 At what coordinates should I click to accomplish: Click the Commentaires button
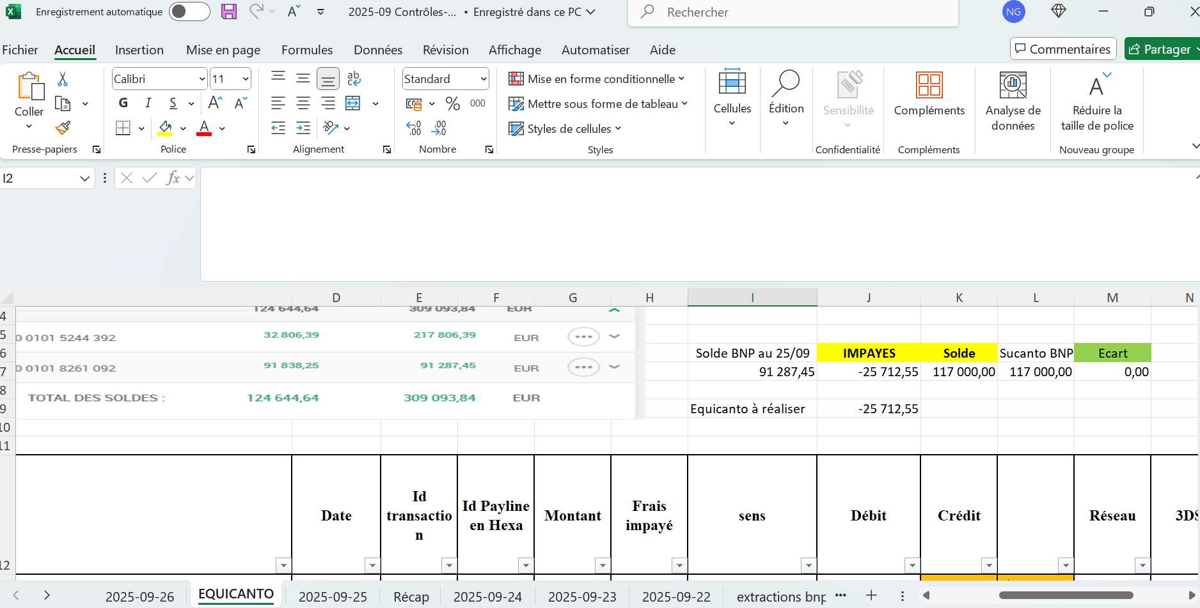[1062, 49]
